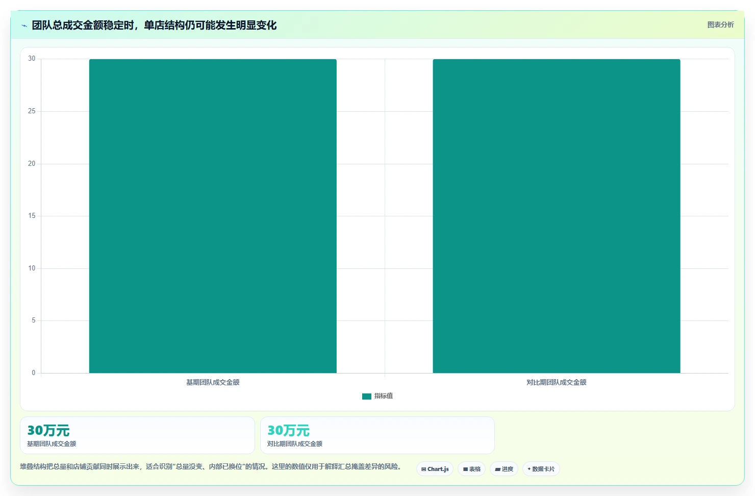Screen dimensions: 755x496
Task: Click the Chart.js tag
Action: (435, 469)
